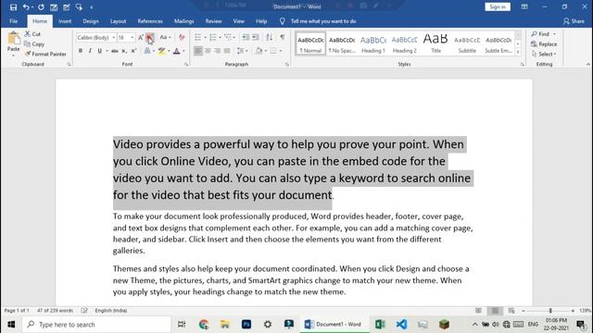Image resolution: width=593 pixels, height=333 pixels.
Task: Apply the No Spacing style
Action: click(x=342, y=43)
